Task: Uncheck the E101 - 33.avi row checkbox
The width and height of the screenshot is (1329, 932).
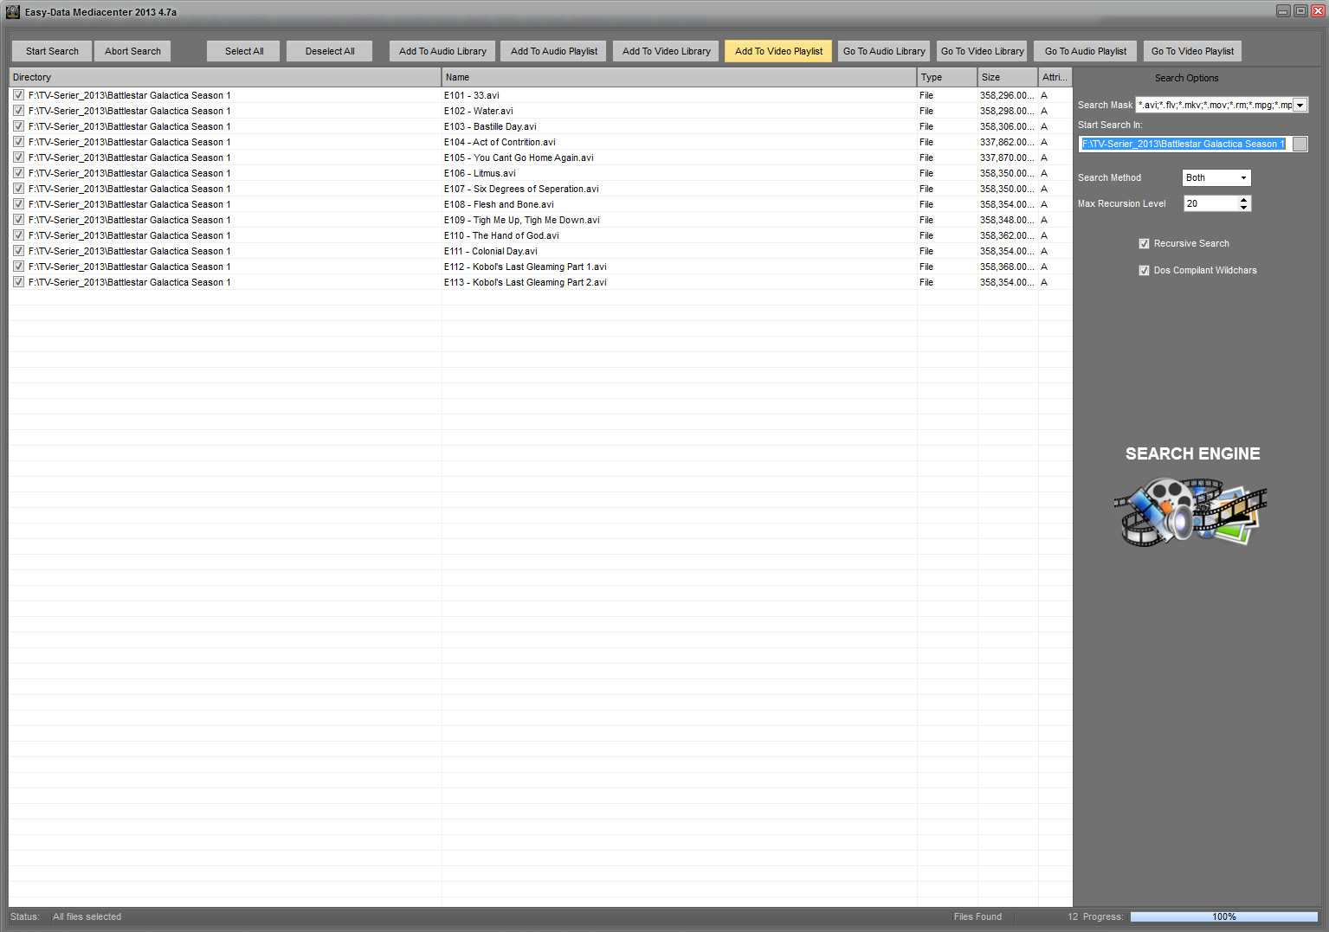Action: (18, 95)
